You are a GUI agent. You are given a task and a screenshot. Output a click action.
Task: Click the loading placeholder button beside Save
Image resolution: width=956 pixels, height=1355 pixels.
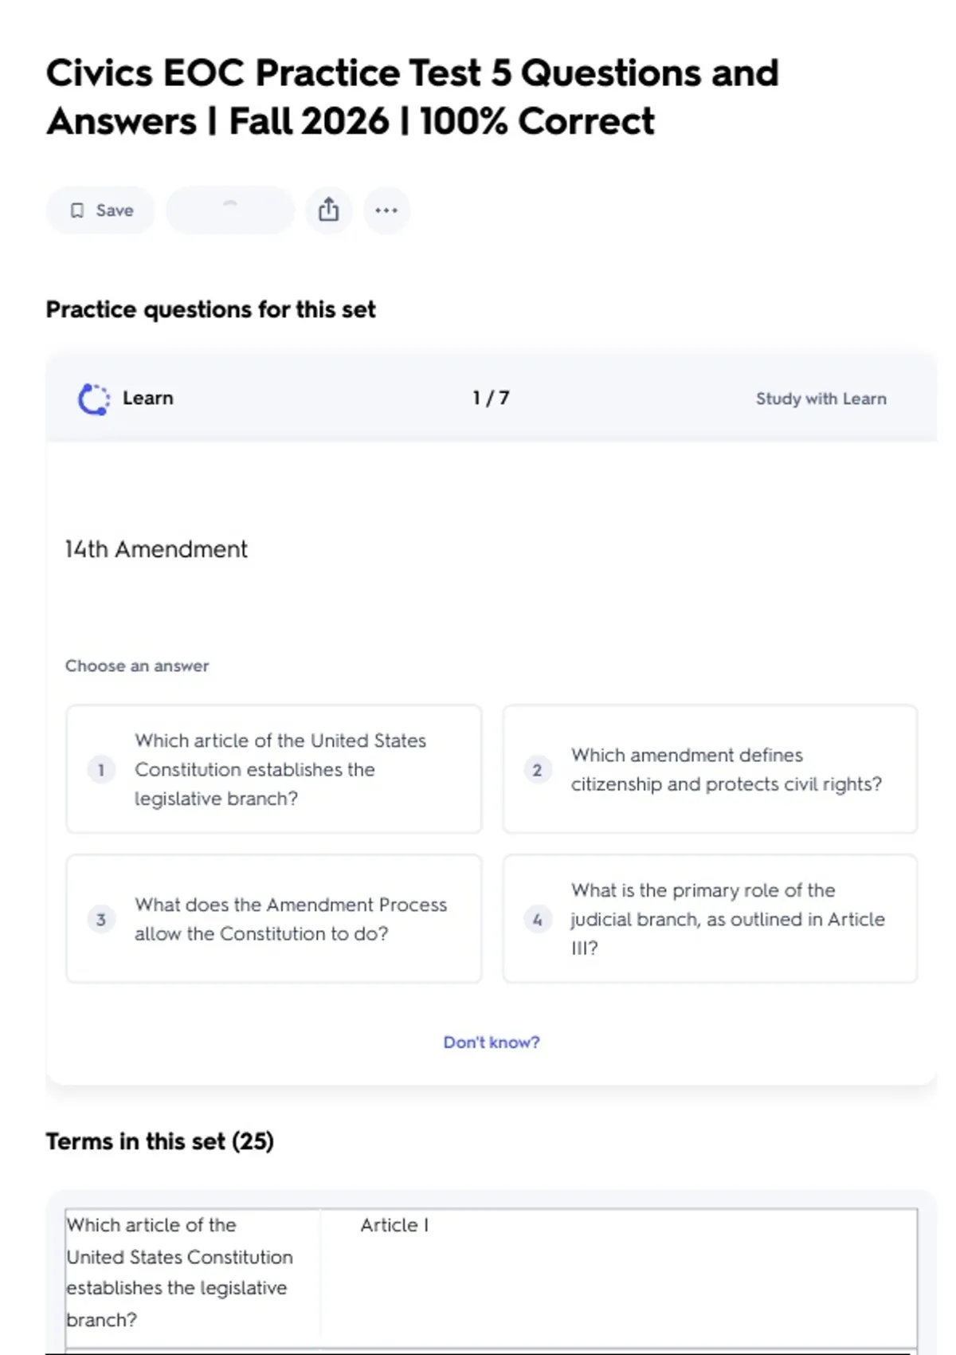coord(229,210)
